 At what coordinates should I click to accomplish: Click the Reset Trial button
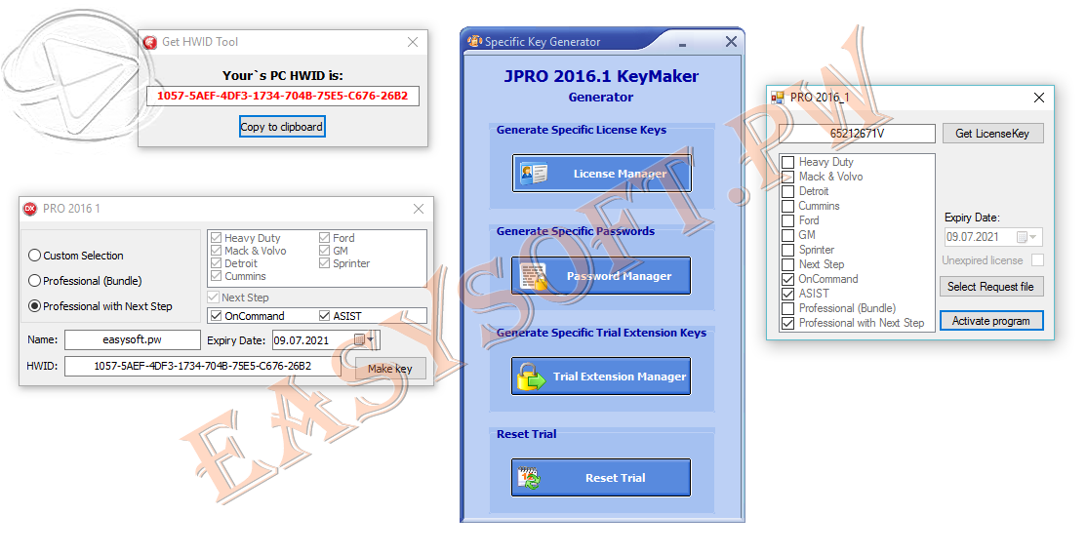[601, 477]
